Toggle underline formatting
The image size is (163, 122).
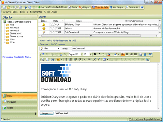click(103, 54)
